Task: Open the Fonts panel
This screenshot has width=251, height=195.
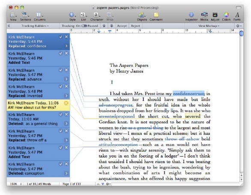Action: point(237,17)
